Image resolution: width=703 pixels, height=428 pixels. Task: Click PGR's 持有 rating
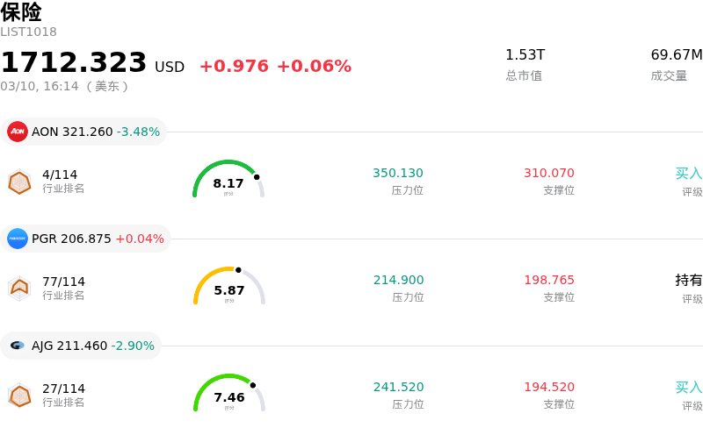[x=688, y=280]
